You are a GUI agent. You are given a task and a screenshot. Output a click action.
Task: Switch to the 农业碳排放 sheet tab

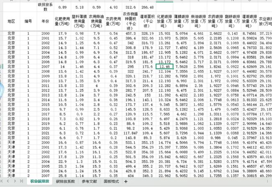(x=40, y=181)
